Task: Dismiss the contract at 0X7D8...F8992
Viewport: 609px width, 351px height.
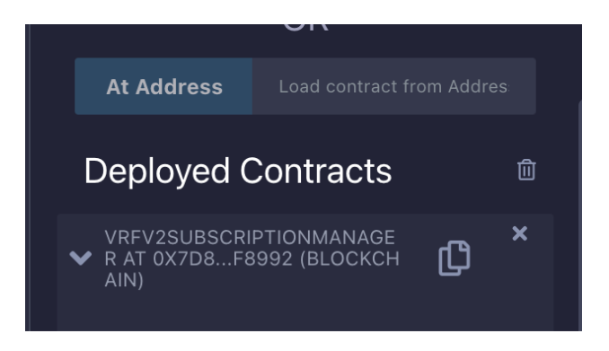Action: [520, 233]
